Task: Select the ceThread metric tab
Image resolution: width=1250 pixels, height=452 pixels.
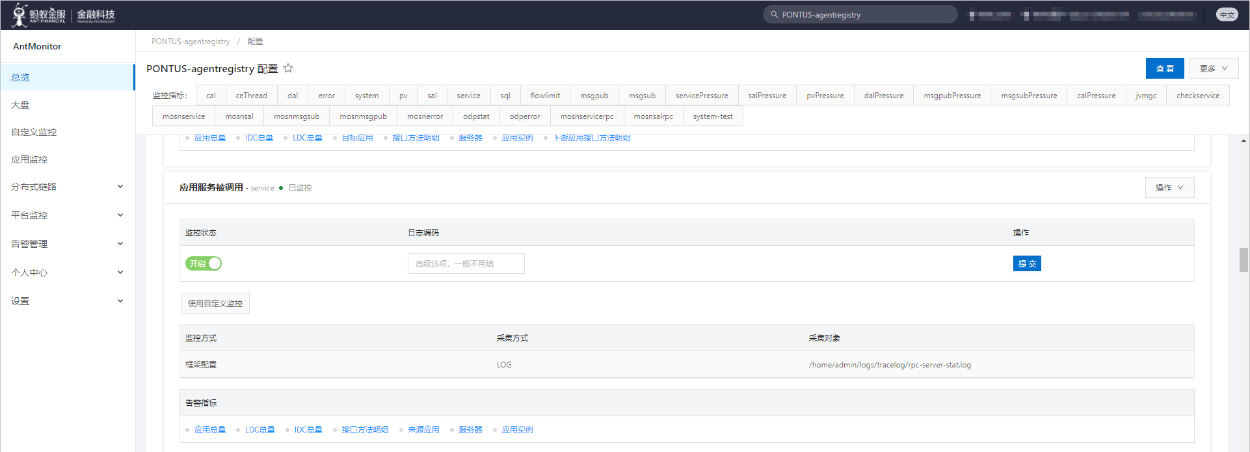Action: (251, 96)
